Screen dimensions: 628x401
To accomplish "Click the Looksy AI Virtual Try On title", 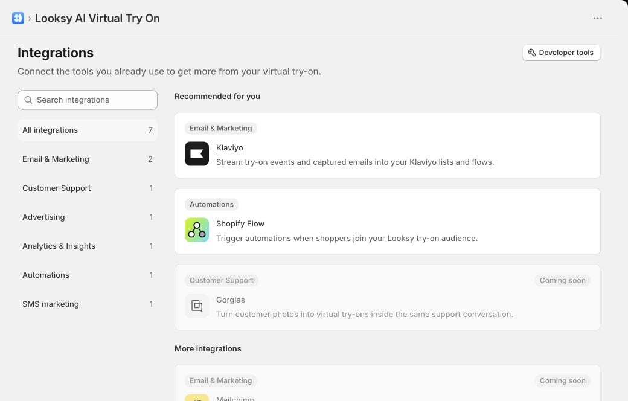I will [x=97, y=19].
